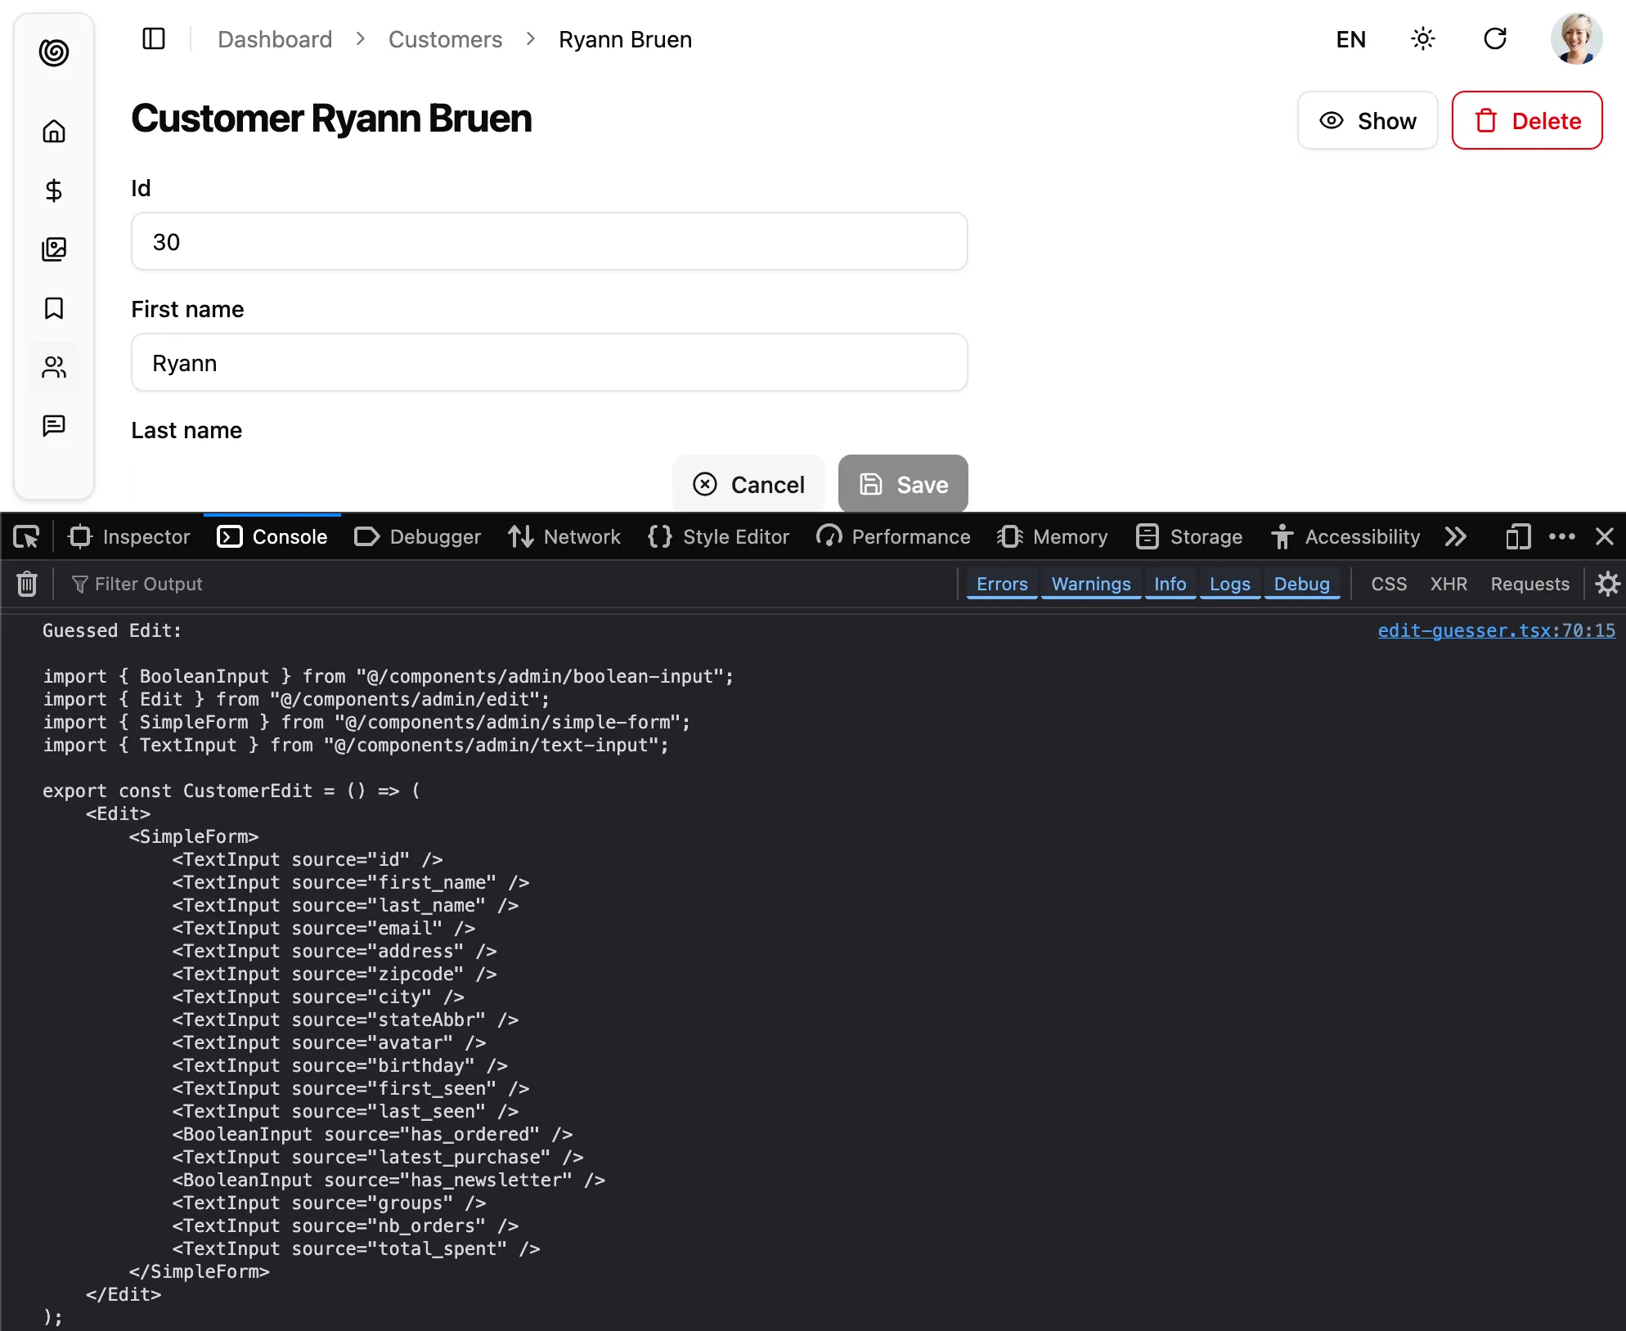1626x1331 pixels.
Task: Activate the element picker icon in devtools
Action: pyautogui.click(x=26, y=537)
